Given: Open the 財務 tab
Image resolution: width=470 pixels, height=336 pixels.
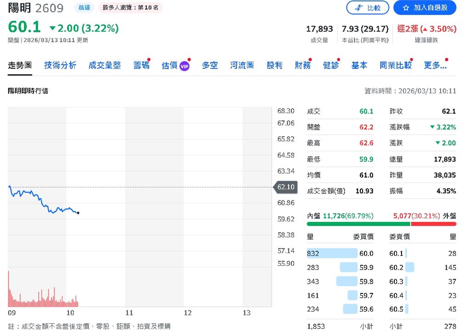Looking at the screenshot, I should click(302, 65).
